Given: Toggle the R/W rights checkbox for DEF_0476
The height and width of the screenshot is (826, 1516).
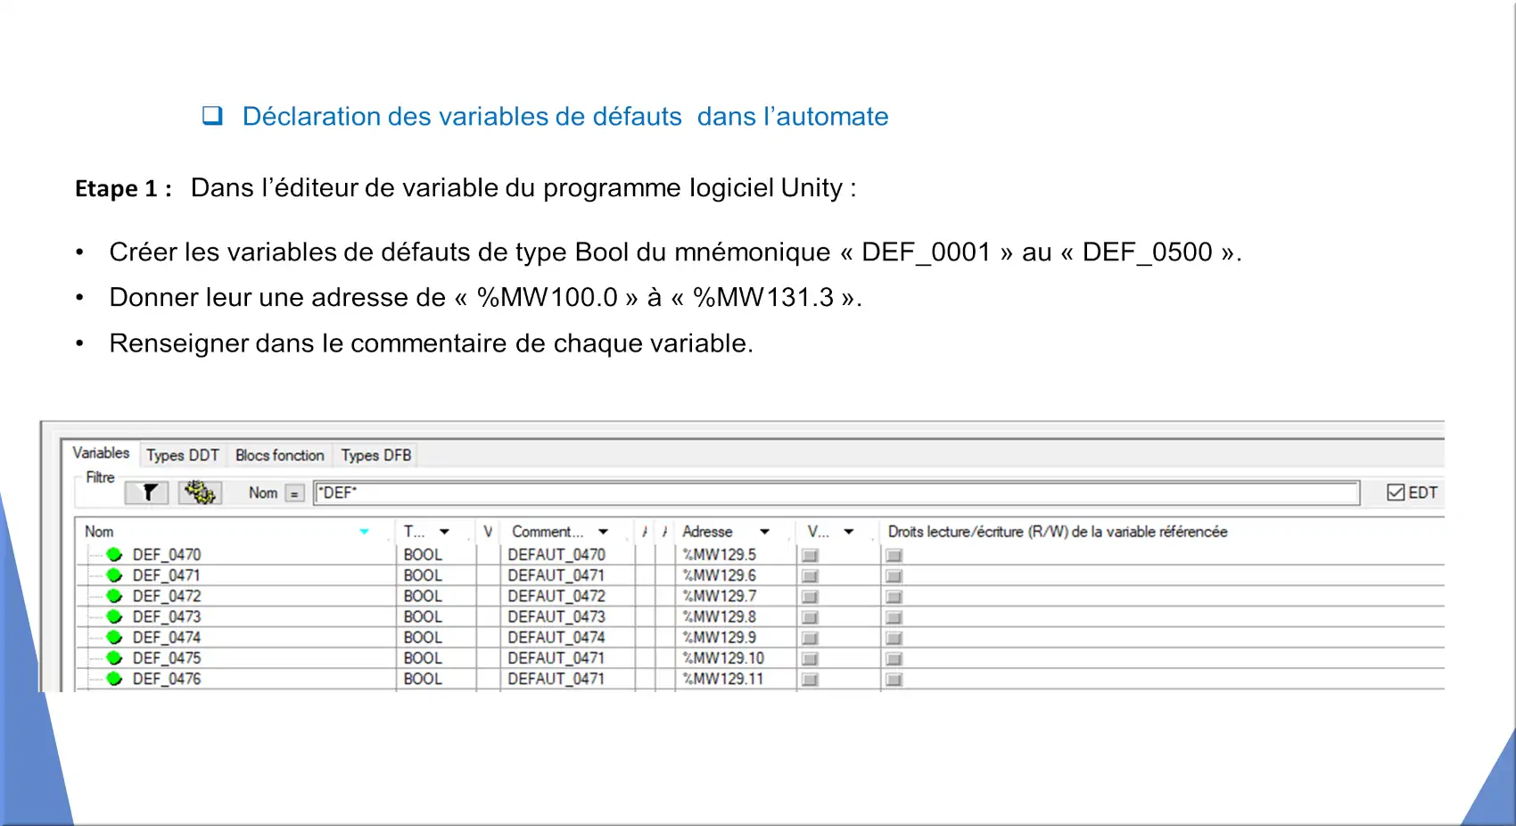Looking at the screenshot, I should (894, 680).
